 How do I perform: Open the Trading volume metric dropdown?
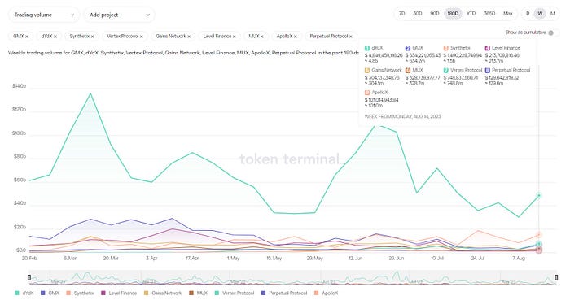point(44,15)
